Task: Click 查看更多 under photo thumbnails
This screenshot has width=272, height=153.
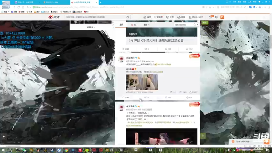Action: click(x=90, y=27)
